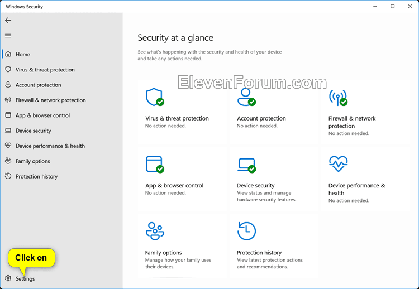Open the Family options tile title
The height and width of the screenshot is (289, 419).
click(163, 252)
